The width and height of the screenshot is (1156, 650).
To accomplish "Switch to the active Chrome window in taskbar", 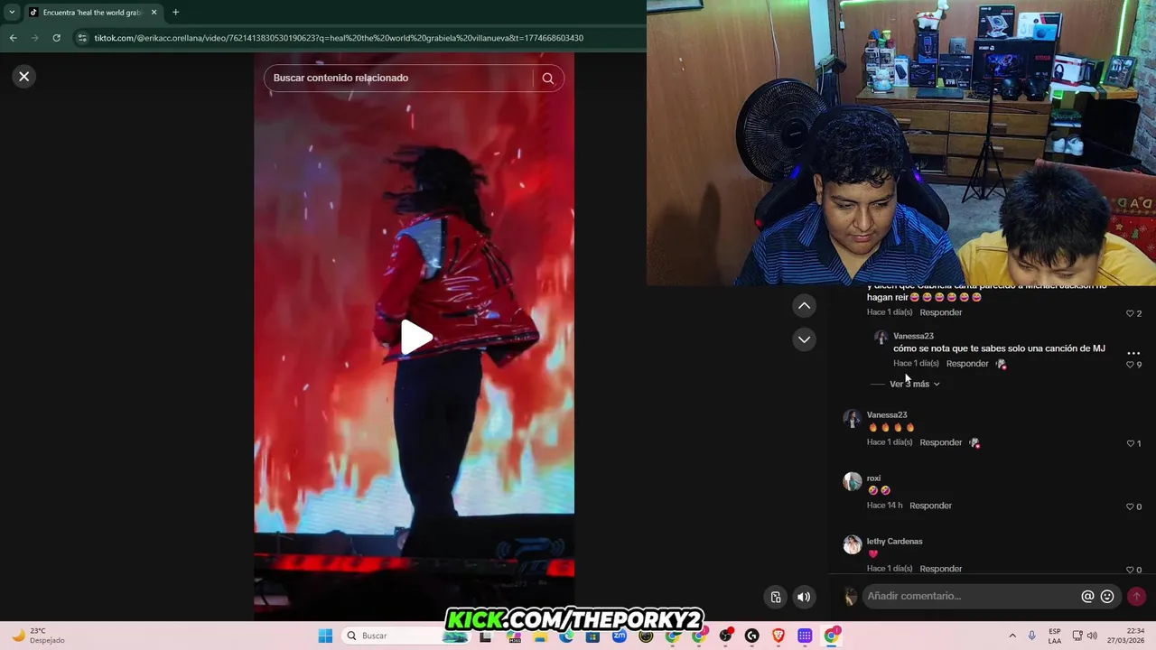I will click(x=831, y=636).
